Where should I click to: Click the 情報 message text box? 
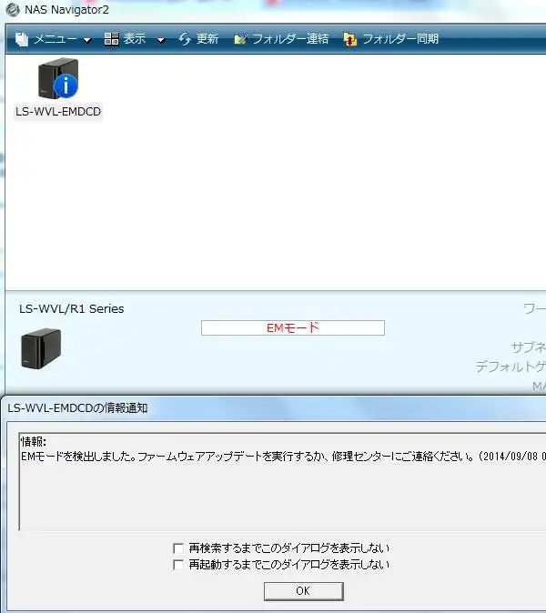pyautogui.click(x=282, y=482)
